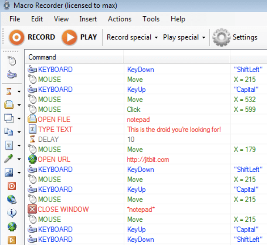The height and width of the screenshot is (245, 267).
Task: Click the eyedropper pixel color icon
Action: [9, 159]
